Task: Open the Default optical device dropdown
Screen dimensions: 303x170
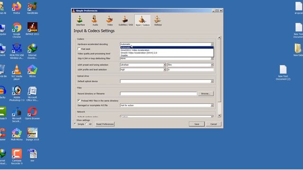Action: [x=167, y=81]
